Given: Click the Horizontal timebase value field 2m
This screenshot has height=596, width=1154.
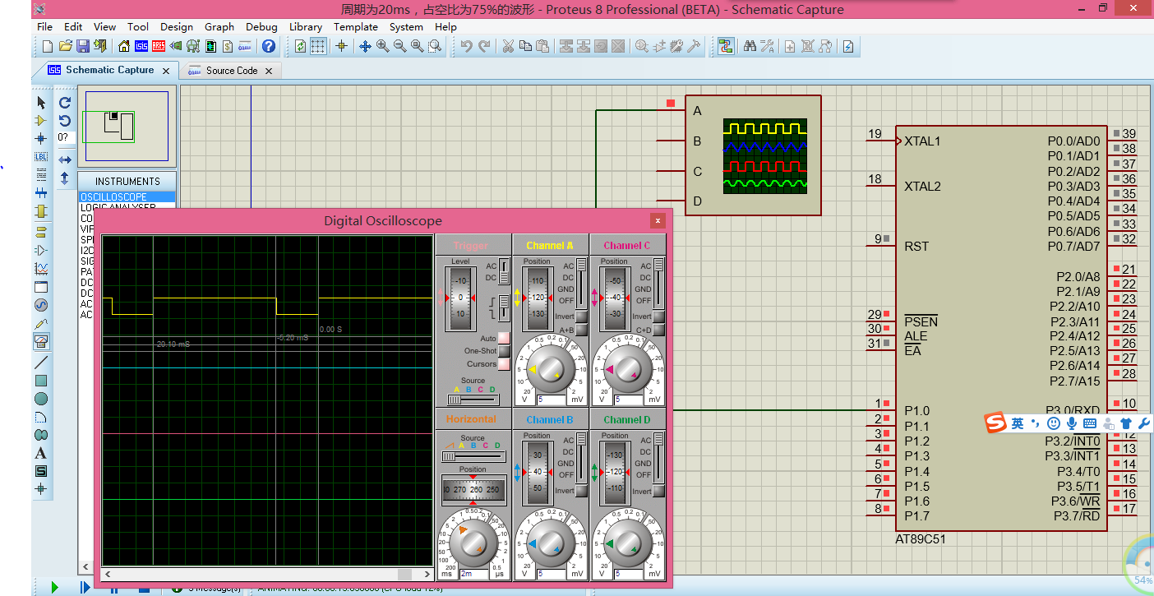Looking at the screenshot, I should tap(475, 574).
